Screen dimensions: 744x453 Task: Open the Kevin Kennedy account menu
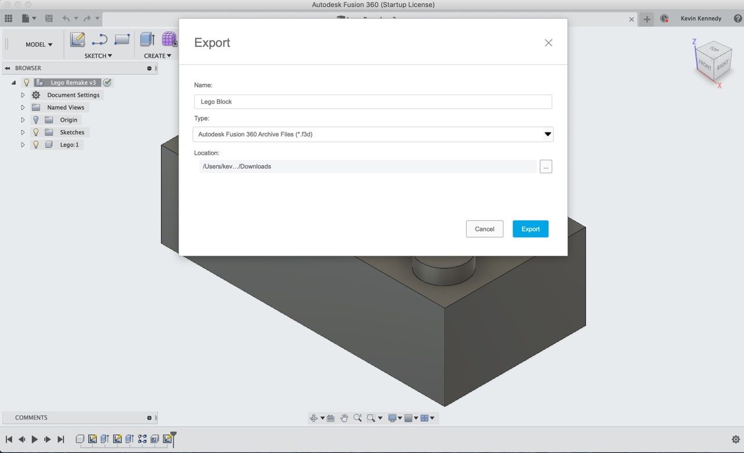coord(701,19)
